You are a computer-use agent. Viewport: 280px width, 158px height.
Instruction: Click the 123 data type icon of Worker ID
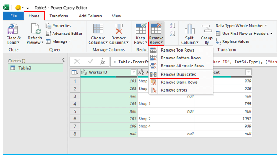[84, 72]
